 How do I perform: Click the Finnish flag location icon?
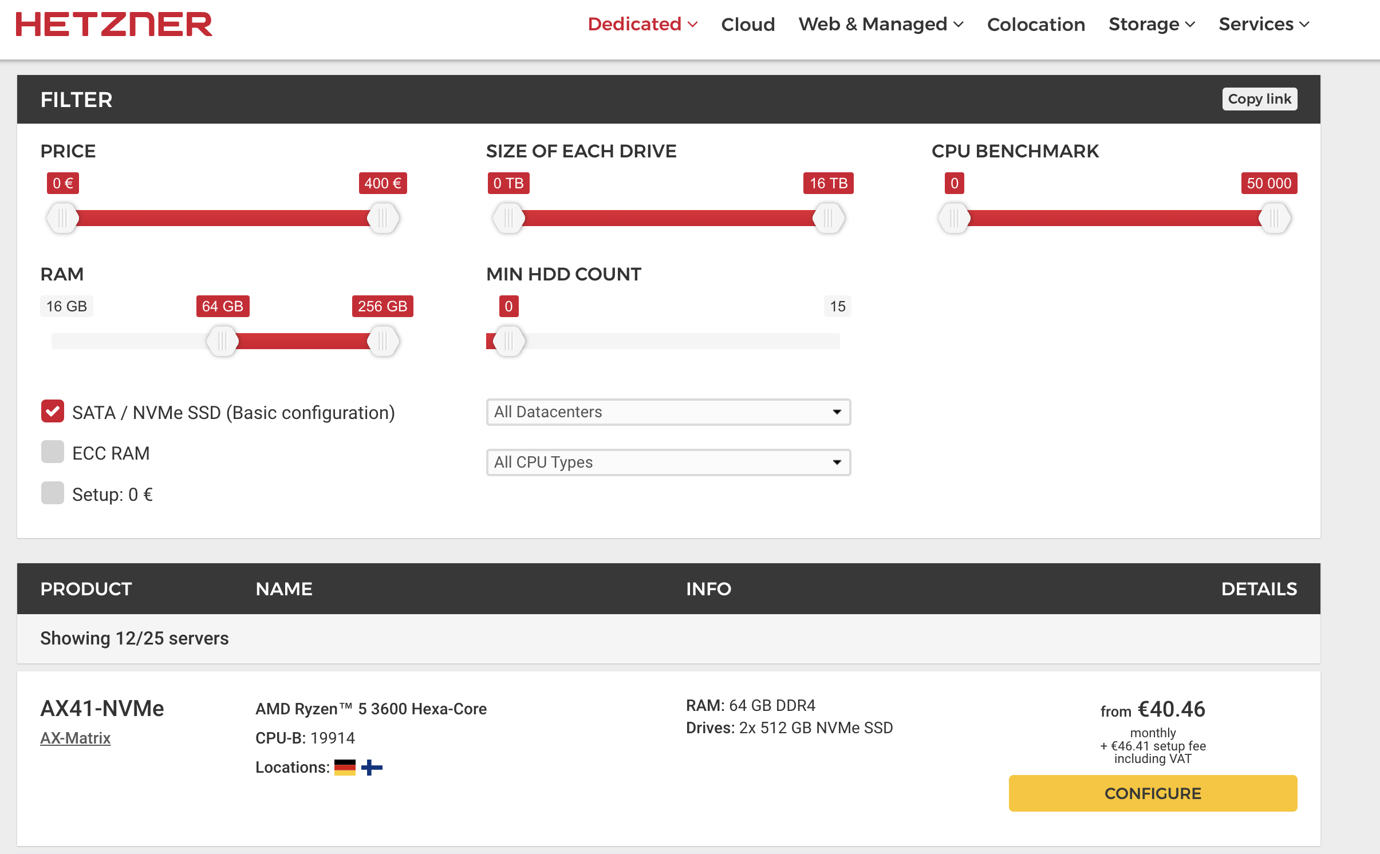click(372, 767)
